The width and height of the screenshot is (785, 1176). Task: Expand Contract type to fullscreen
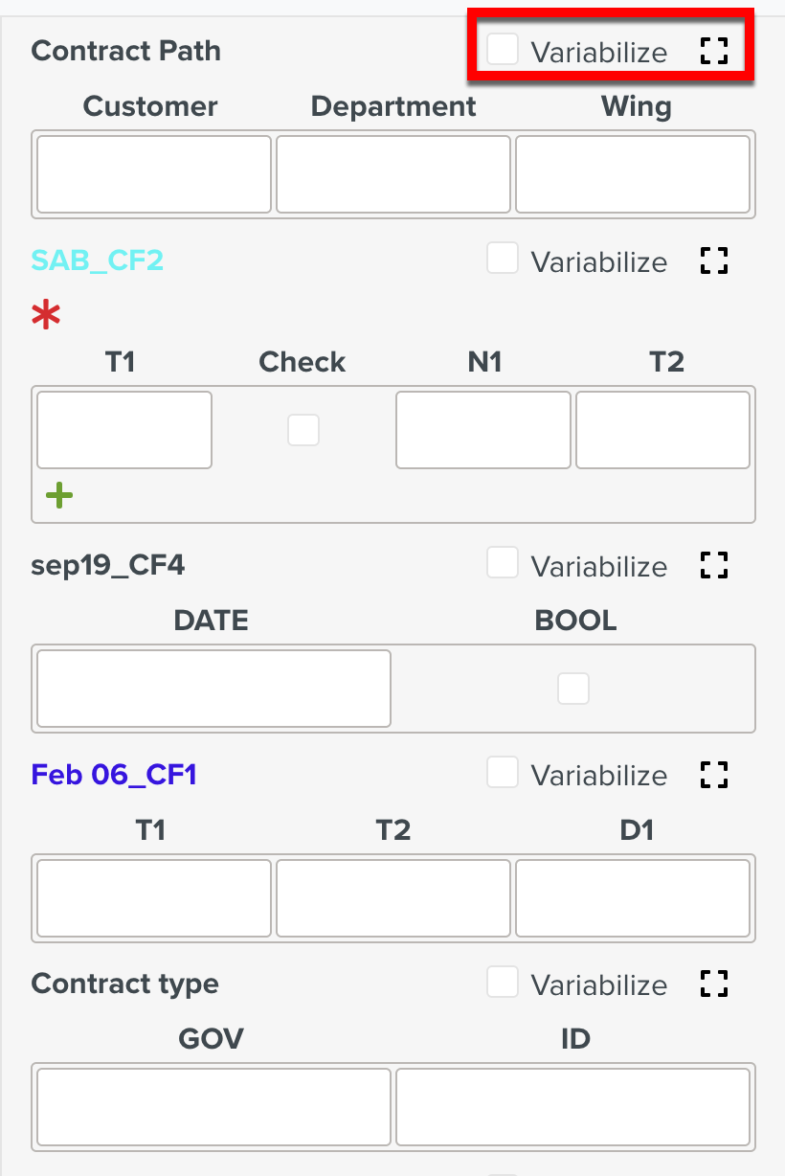pos(713,983)
